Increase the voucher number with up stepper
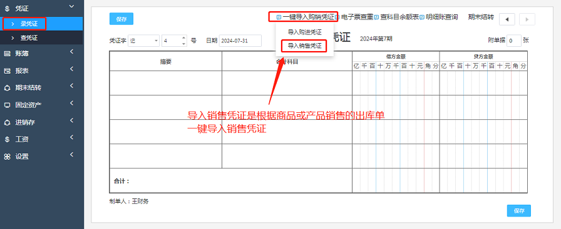Screen dimensions: 561x229 click(184, 38)
